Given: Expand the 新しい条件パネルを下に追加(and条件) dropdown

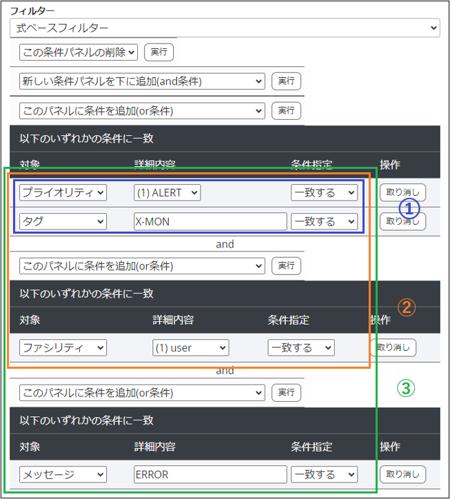Looking at the screenshot, I should (142, 81).
